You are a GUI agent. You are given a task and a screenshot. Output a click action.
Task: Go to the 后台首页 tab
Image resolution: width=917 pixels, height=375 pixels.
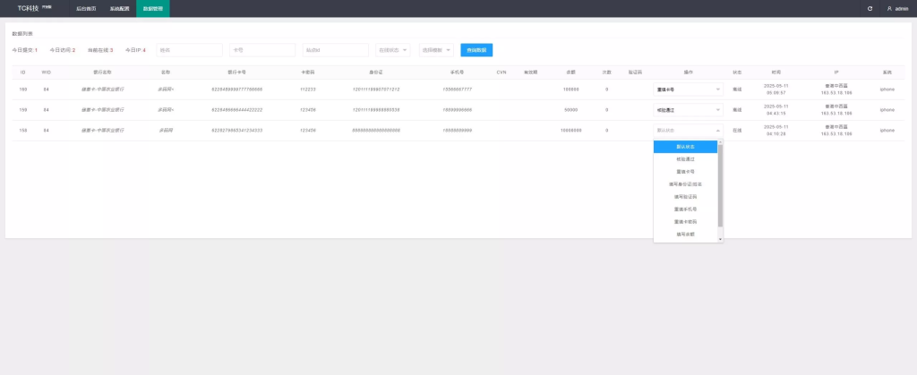[86, 9]
